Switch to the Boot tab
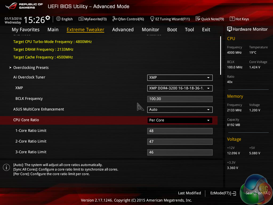 (172, 30)
